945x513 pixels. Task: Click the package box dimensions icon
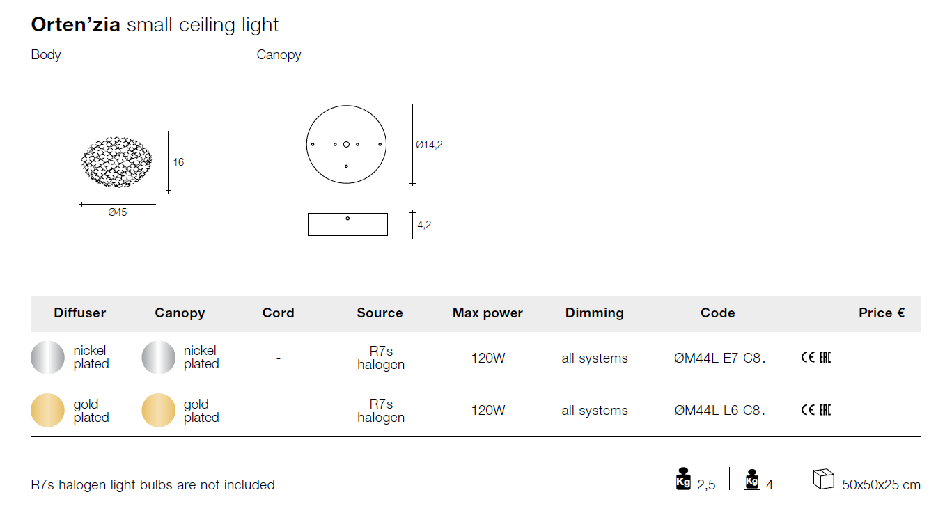coord(823,479)
